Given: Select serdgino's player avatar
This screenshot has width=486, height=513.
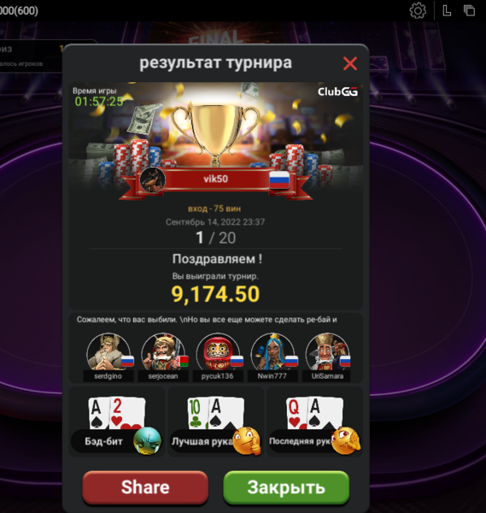Looking at the screenshot, I should (x=108, y=351).
